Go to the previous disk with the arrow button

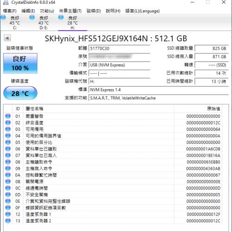[7, 38]
